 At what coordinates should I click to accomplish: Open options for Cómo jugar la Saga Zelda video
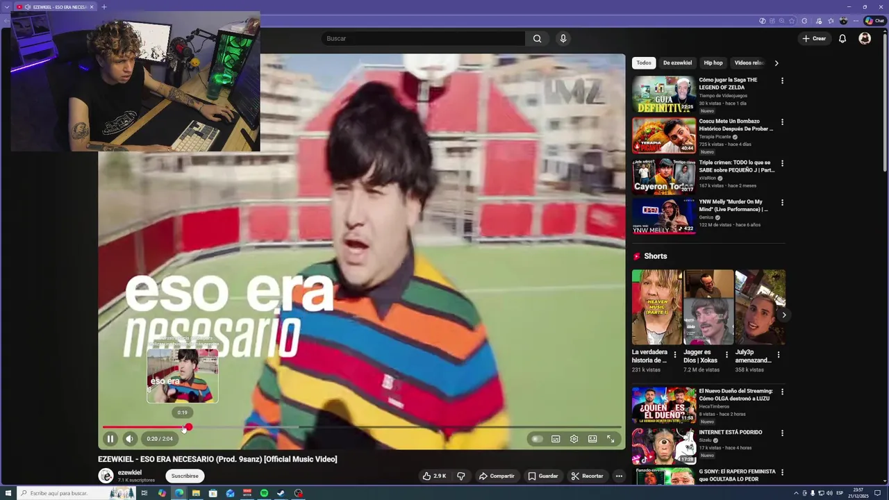tap(782, 81)
